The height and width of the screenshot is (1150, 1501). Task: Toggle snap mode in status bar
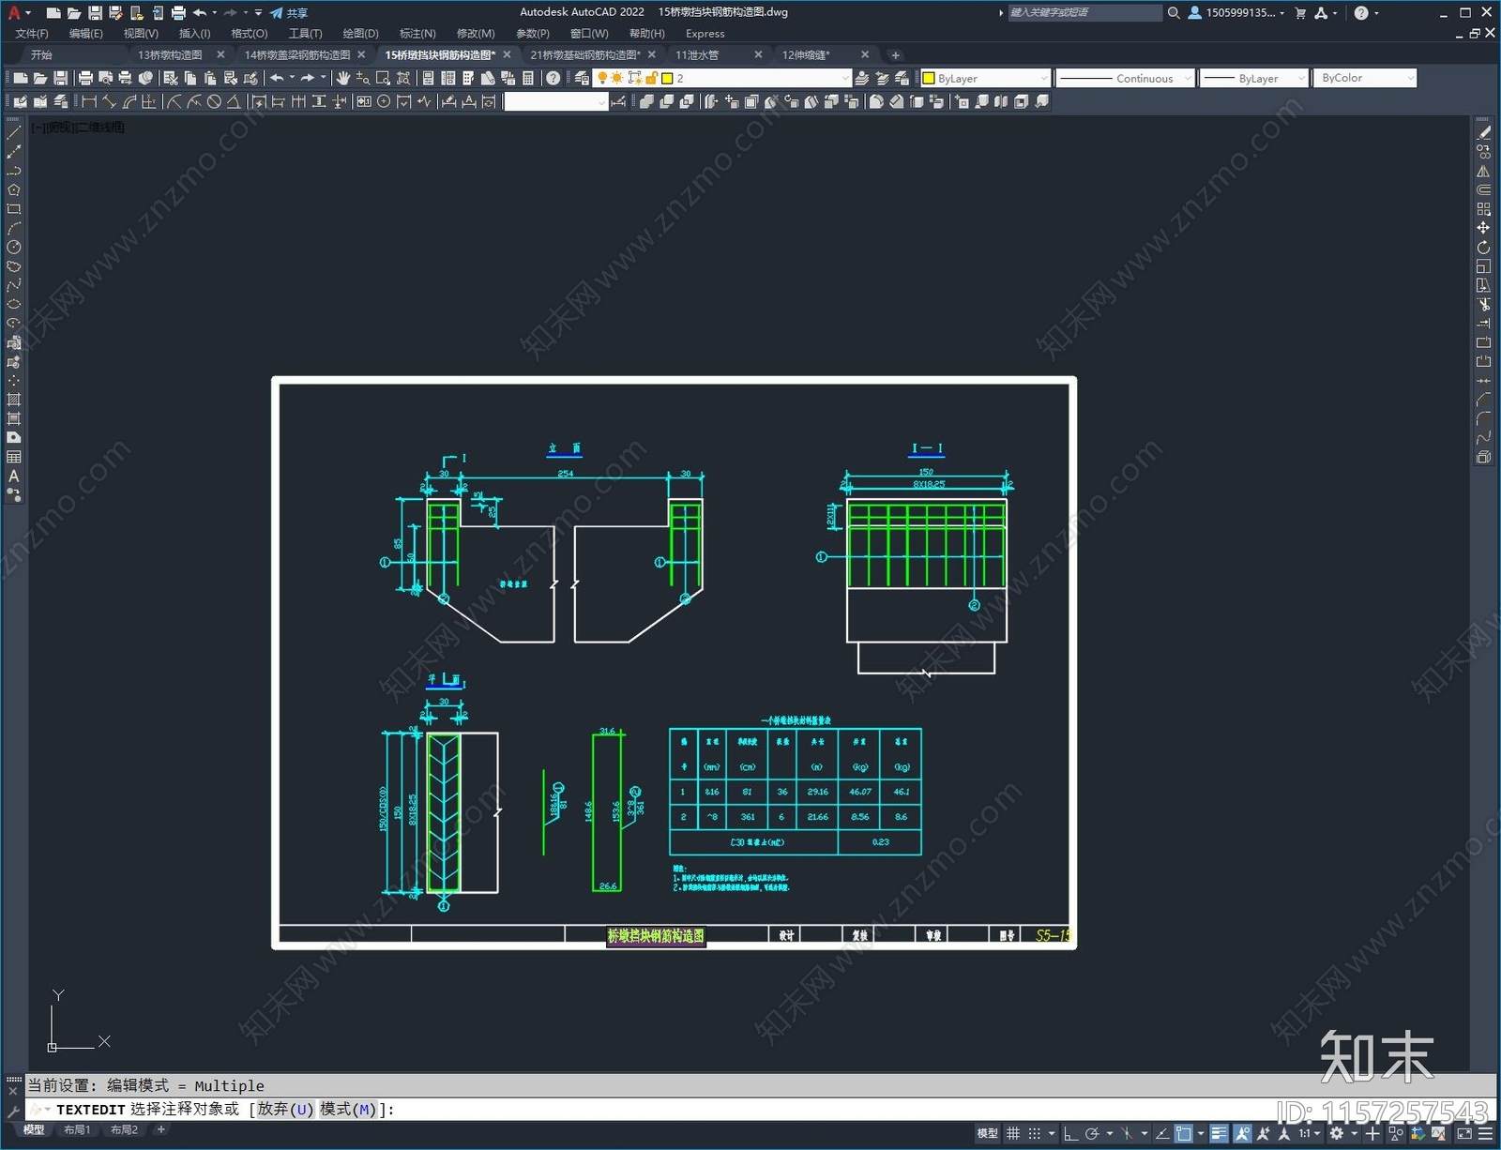tap(1034, 1133)
